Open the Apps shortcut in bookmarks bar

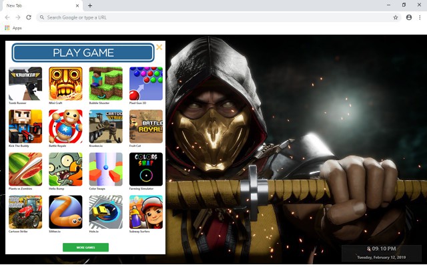pyautogui.click(x=13, y=28)
